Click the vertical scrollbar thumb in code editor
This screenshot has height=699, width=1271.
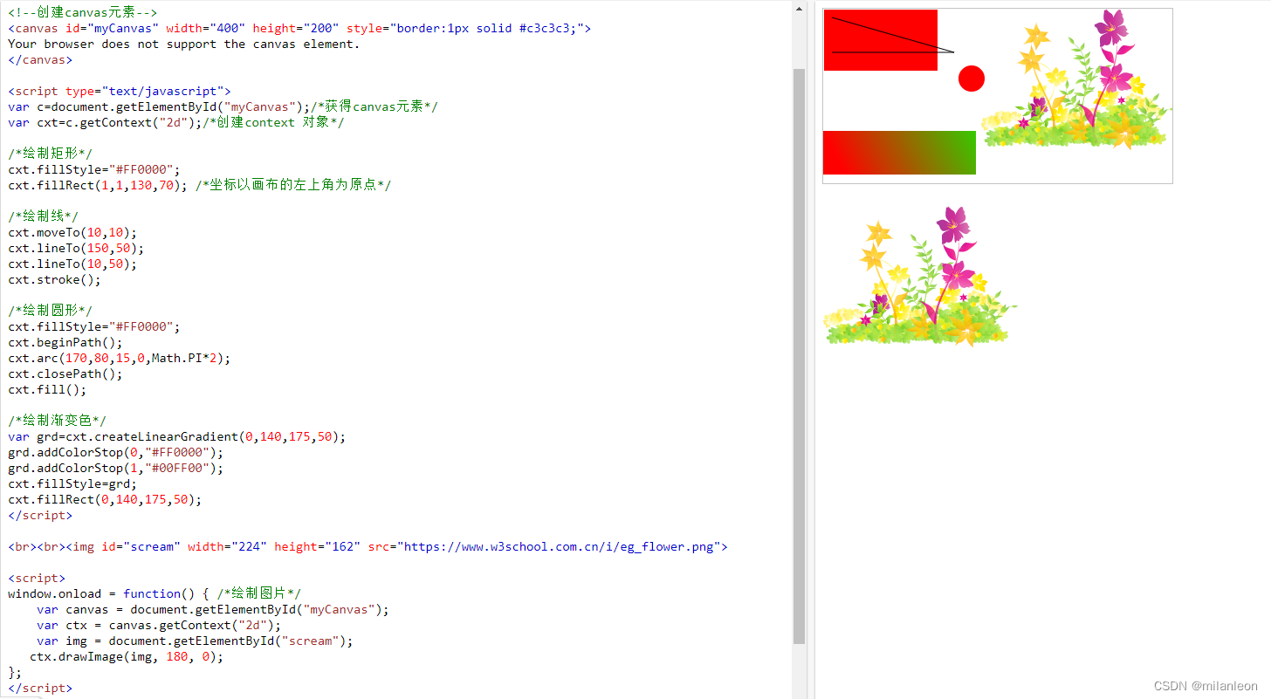coord(799,356)
